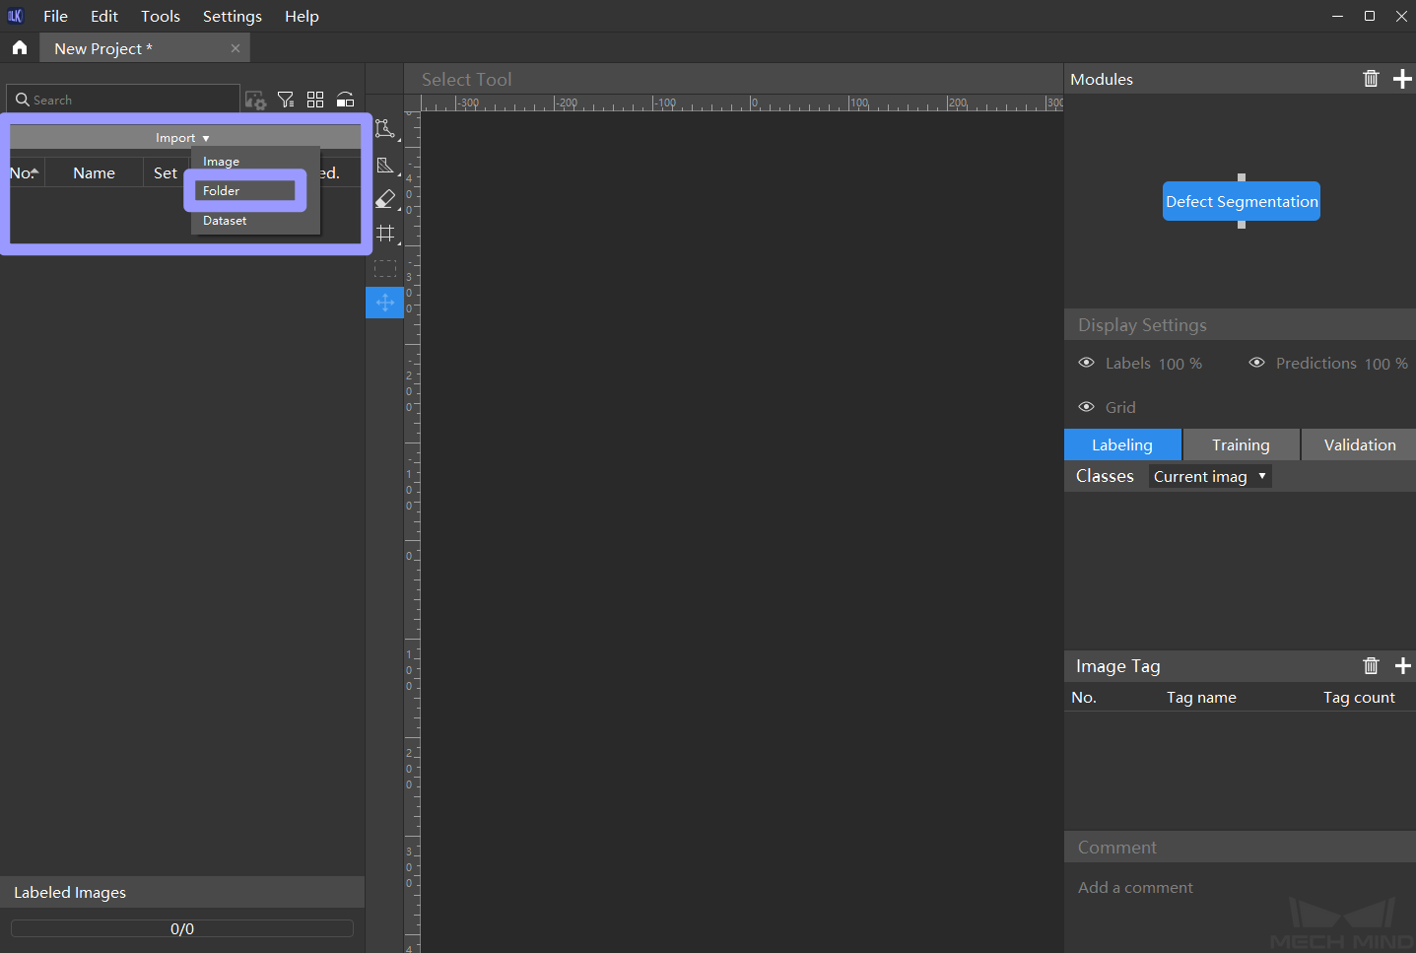1416x953 pixels.
Task: Select the Grid cutting tool
Action: pos(385,234)
